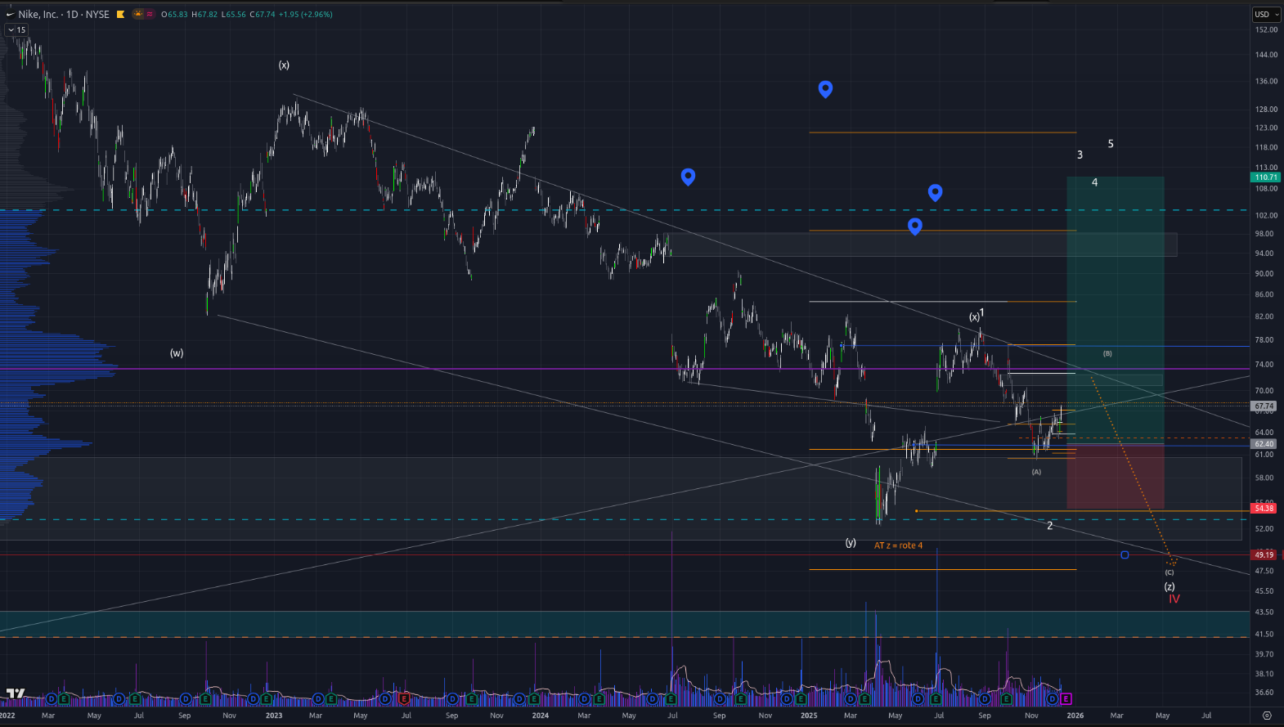Select the 110.71 take-profit price label
The height and width of the screenshot is (727, 1284).
point(1264,177)
